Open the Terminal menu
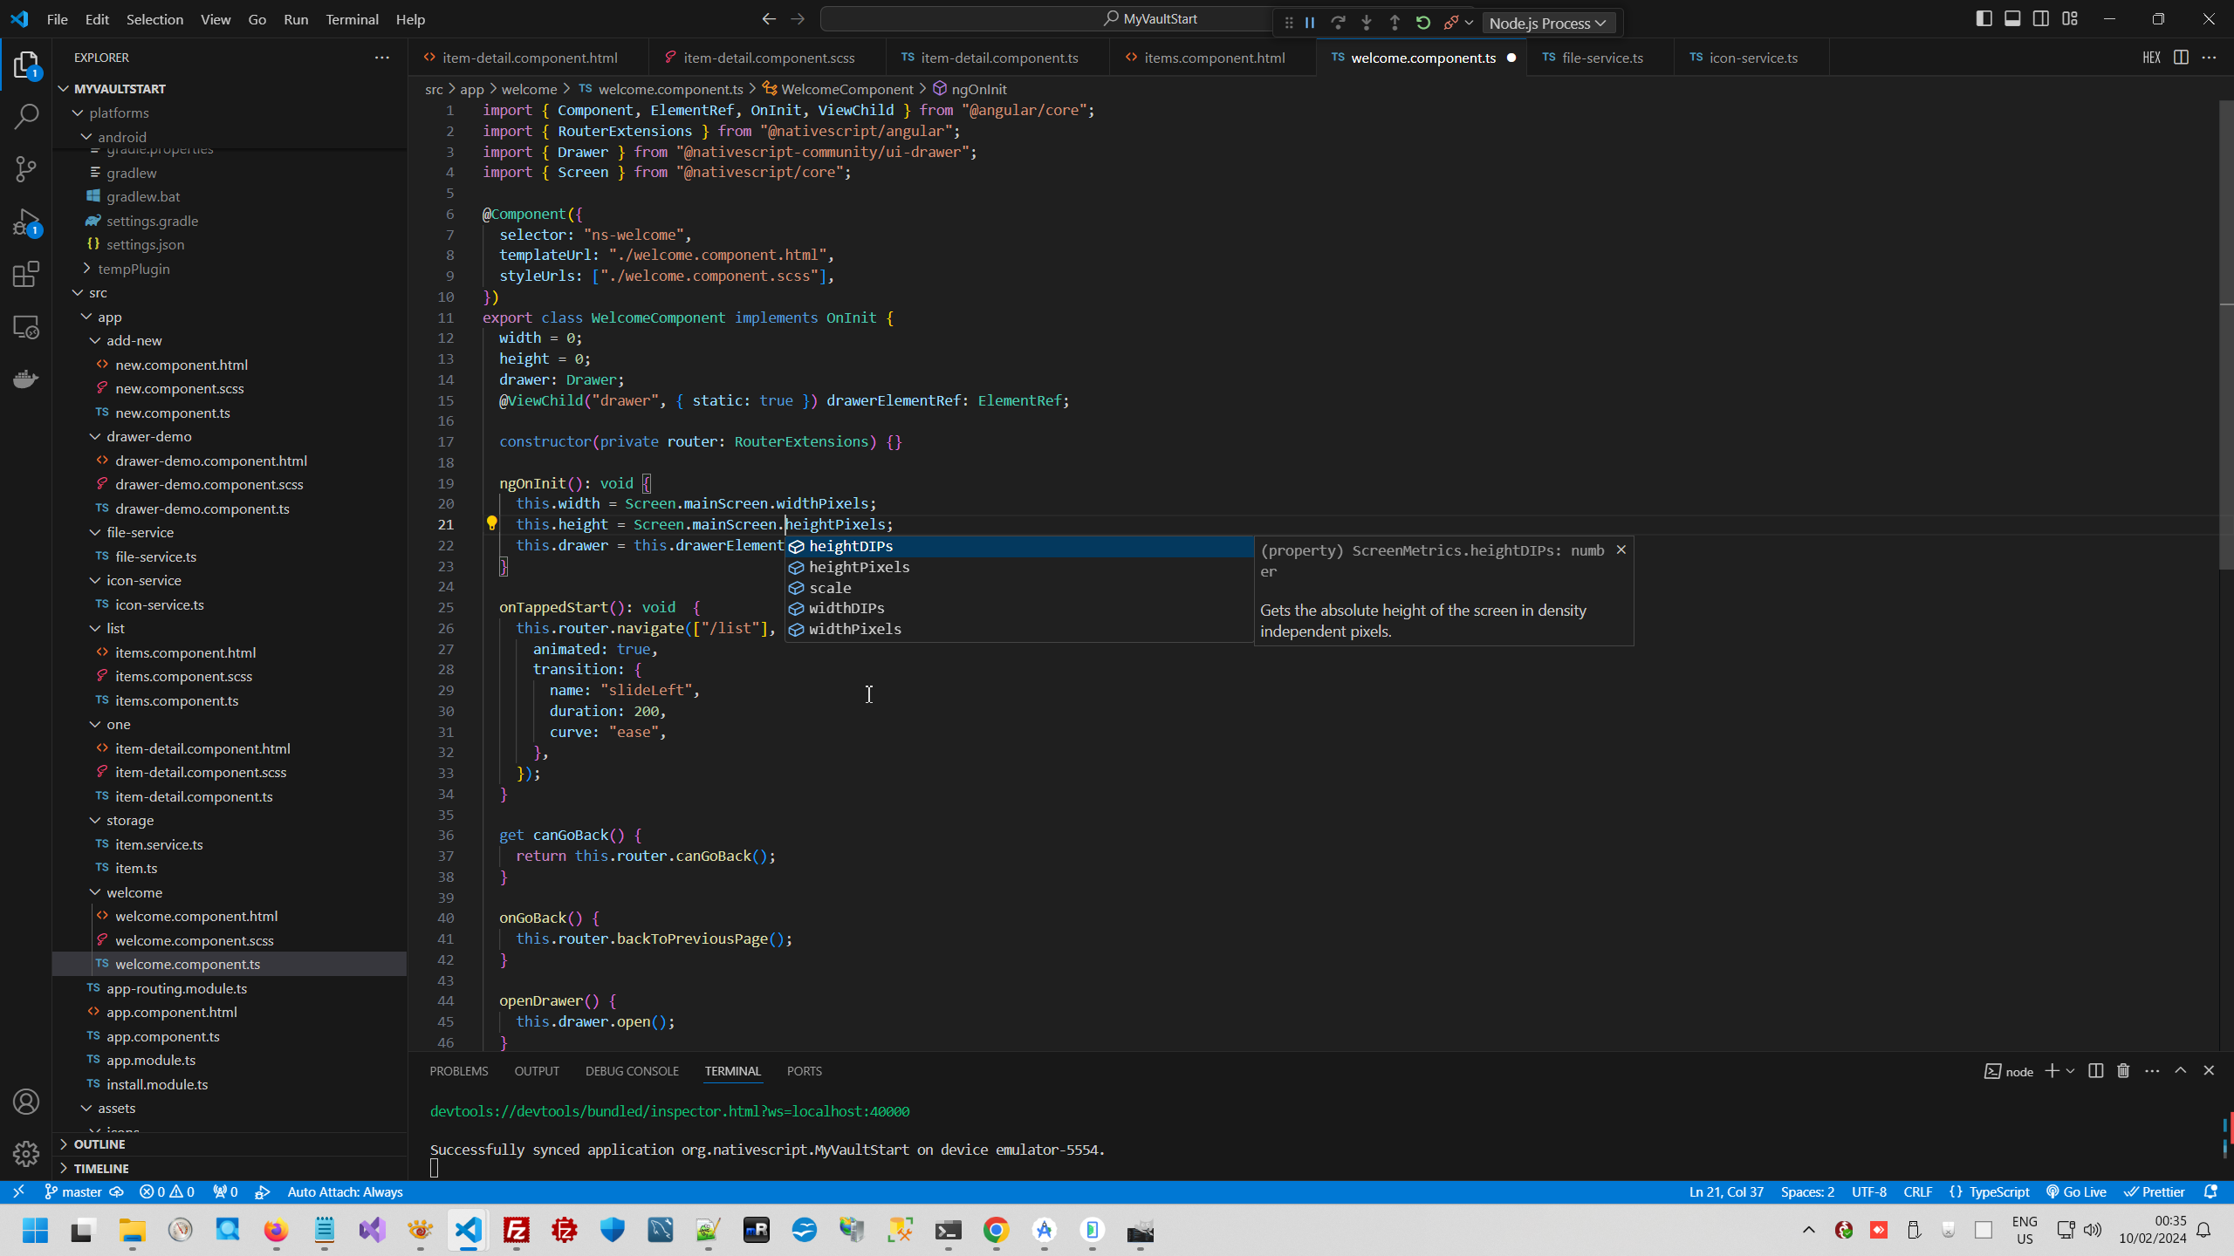Viewport: 2234px width, 1256px height. click(x=351, y=18)
